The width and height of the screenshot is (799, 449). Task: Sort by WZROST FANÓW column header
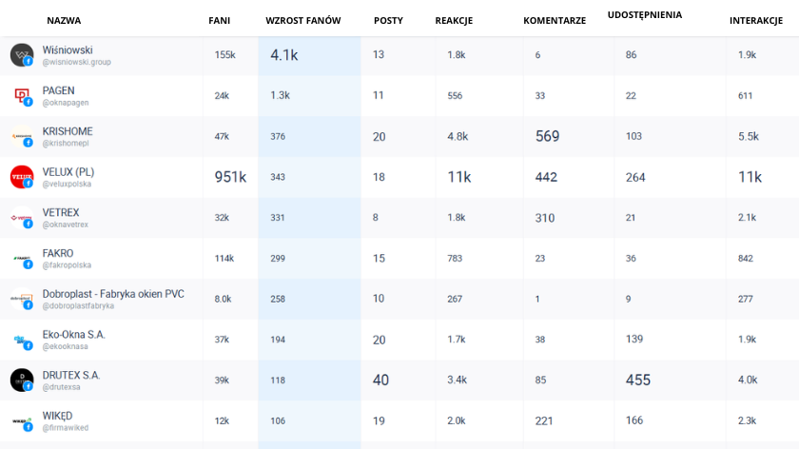[303, 20]
